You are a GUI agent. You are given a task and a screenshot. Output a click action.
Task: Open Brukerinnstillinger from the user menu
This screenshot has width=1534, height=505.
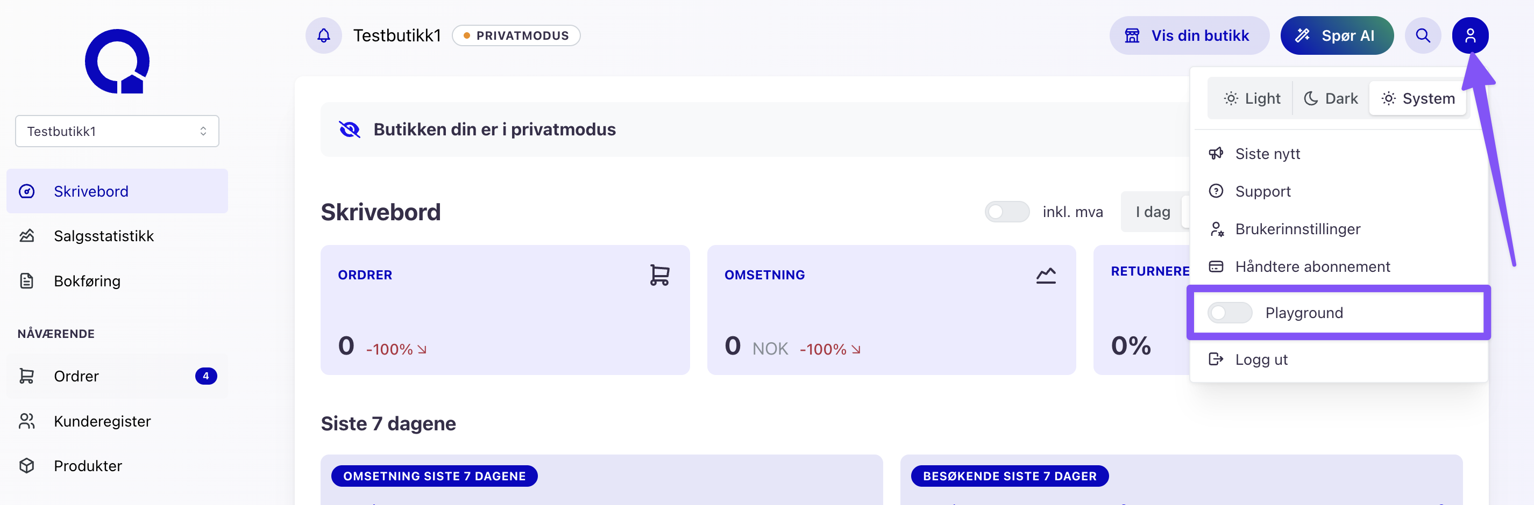[x=1297, y=229]
